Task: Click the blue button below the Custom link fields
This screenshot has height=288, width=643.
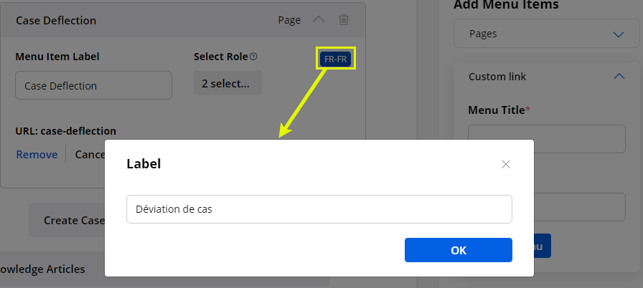Action: [543, 246]
